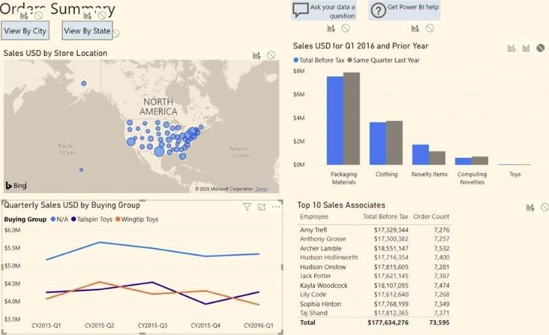Open Get Power BI help
Viewport: 549px width, 335px height.
404,8
